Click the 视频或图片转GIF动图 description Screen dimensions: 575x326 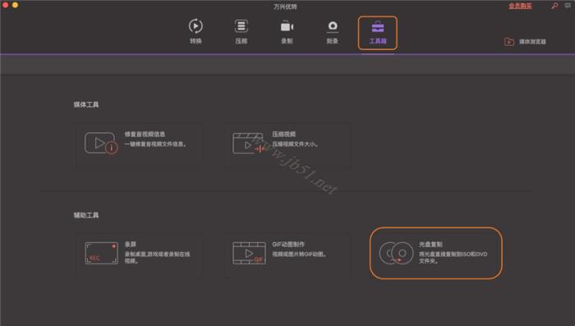pos(299,254)
